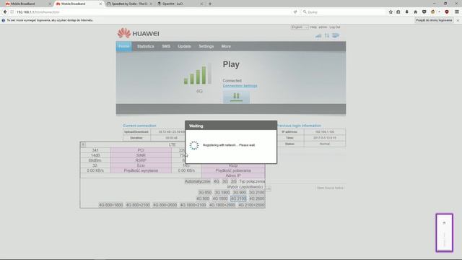
Task: Go back with the browser back arrow
Action: (5, 12)
